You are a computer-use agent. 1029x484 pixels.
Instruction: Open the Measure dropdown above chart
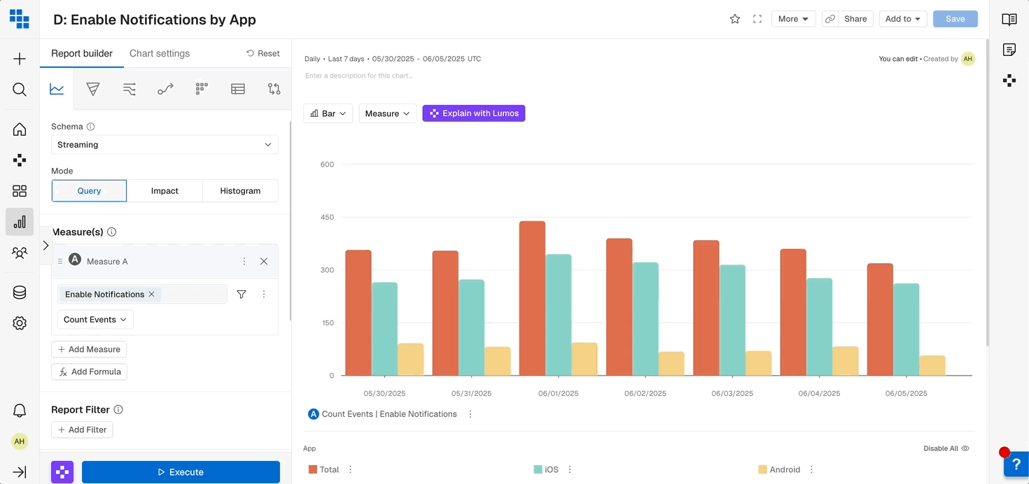point(387,113)
